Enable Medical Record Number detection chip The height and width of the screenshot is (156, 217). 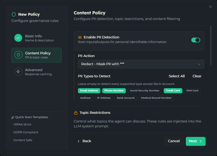tap(156, 98)
